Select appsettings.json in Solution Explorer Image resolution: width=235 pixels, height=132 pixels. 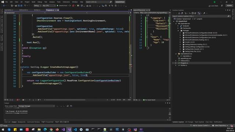point(186,58)
